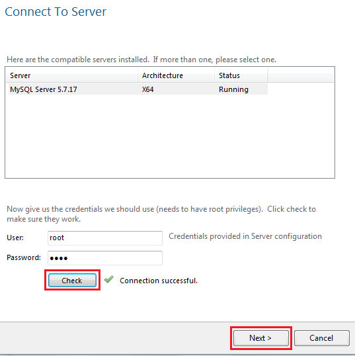The height and width of the screenshot is (356, 355).
Task: Focus the Password input field
Action: tap(105, 257)
